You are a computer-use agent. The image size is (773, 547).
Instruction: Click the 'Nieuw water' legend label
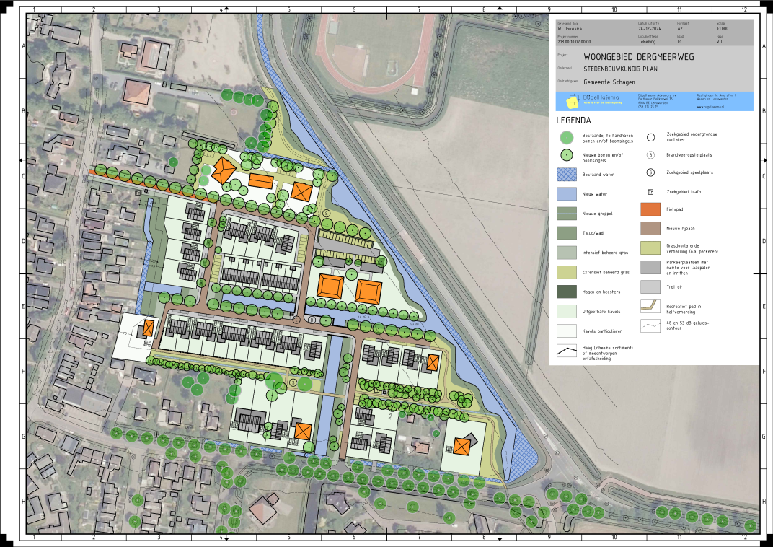(595, 194)
